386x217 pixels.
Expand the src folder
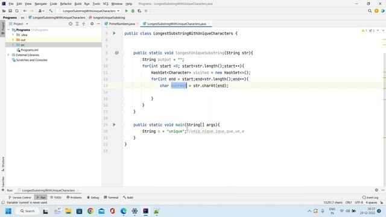tap(13, 45)
